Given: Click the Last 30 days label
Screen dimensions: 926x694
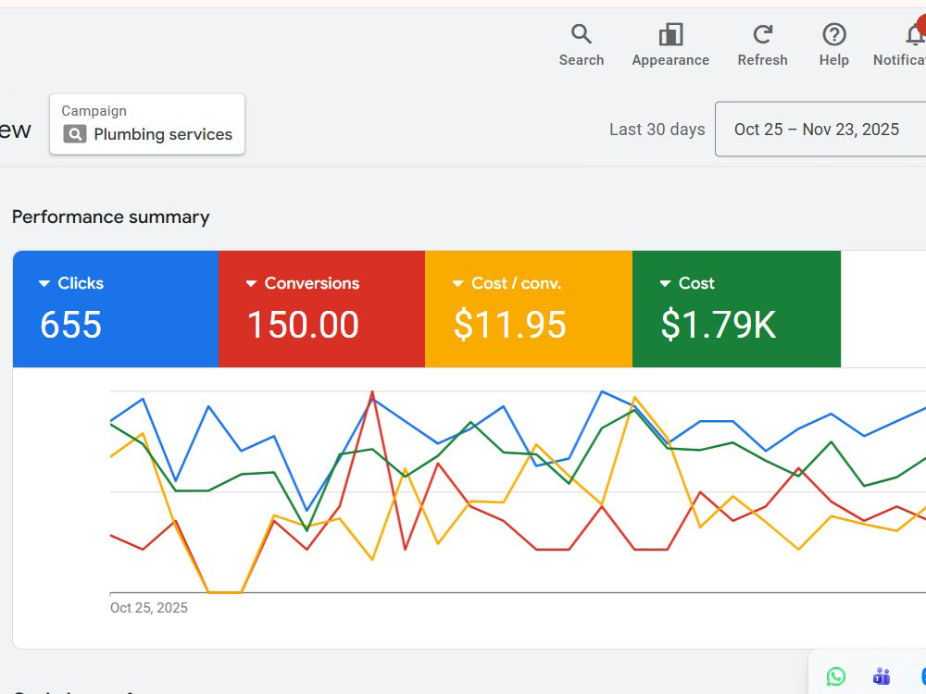Looking at the screenshot, I should [657, 130].
